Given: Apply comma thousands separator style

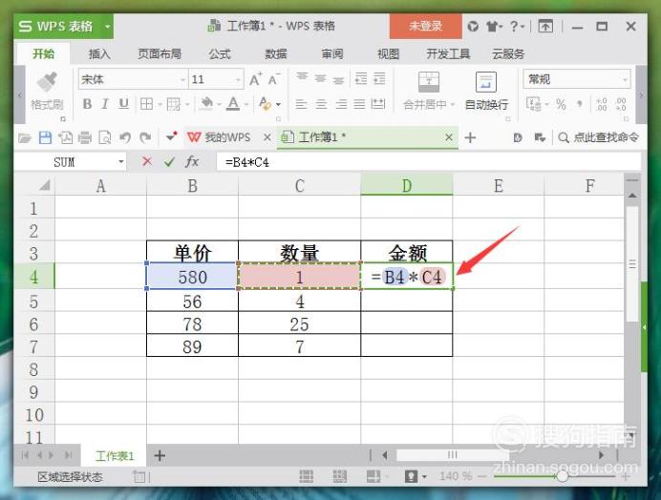Looking at the screenshot, I should pyautogui.click(x=580, y=104).
